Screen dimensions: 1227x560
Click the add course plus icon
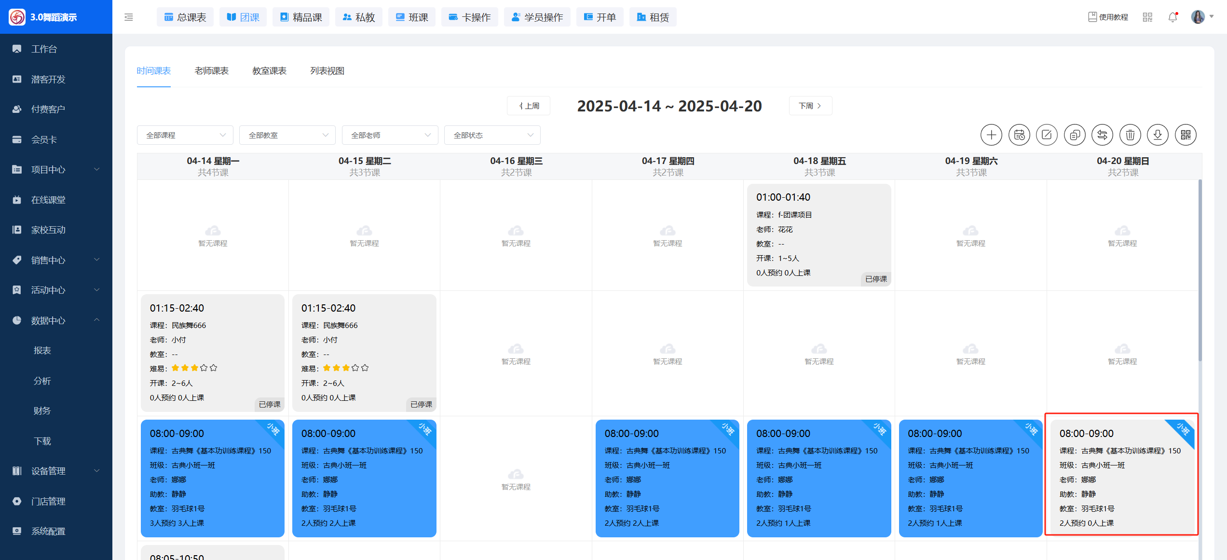(x=991, y=135)
